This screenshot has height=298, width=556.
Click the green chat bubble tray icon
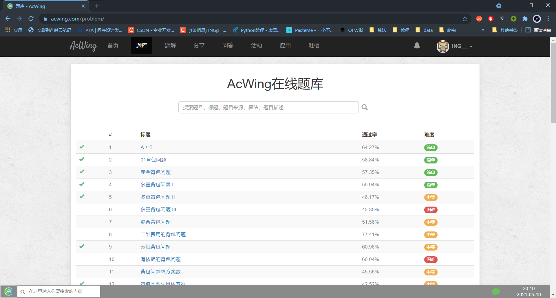click(496, 292)
